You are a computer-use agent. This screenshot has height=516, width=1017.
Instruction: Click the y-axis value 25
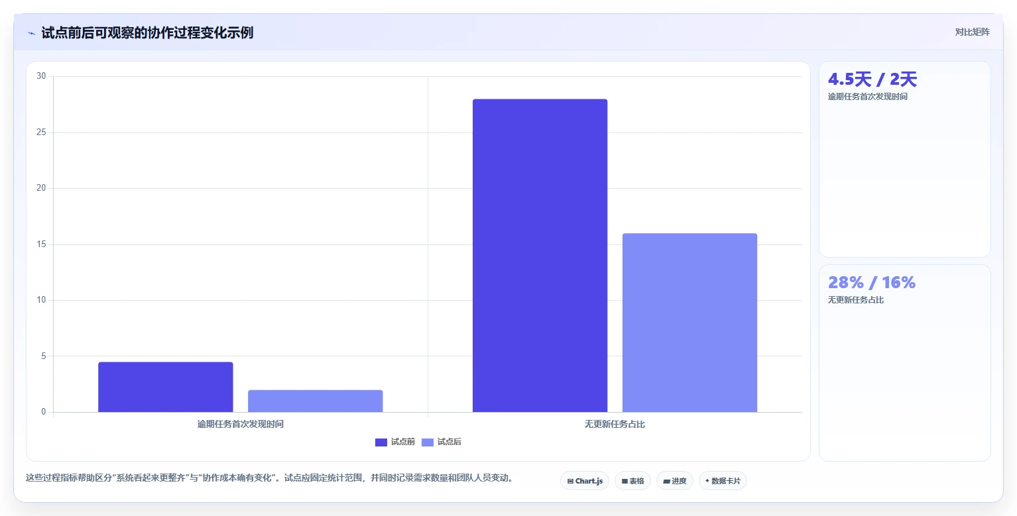click(x=41, y=132)
